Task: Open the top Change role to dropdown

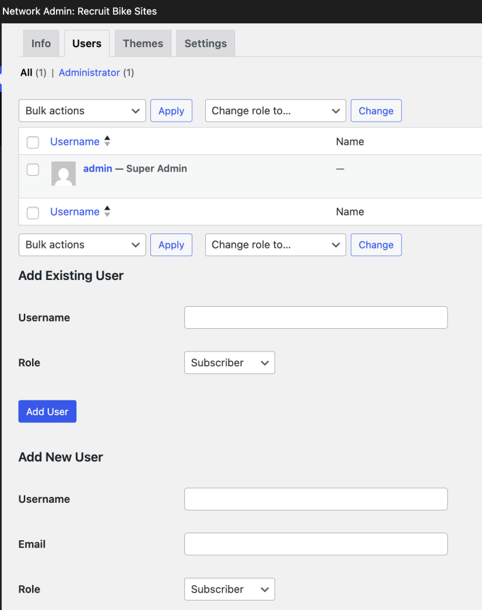Action: [276, 111]
